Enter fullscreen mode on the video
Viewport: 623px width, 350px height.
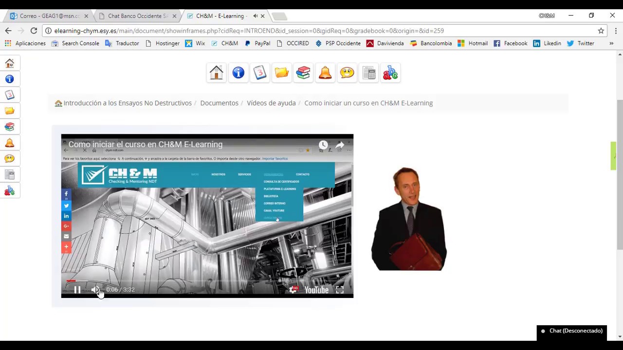tap(340, 290)
